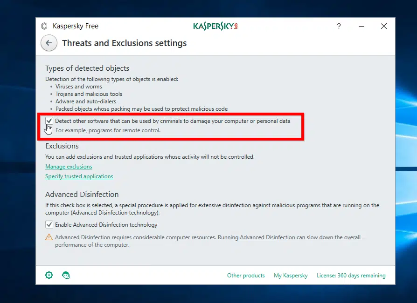Uncheck Detect other software checkbox
Image resolution: width=417 pixels, height=303 pixels.
pos(49,121)
